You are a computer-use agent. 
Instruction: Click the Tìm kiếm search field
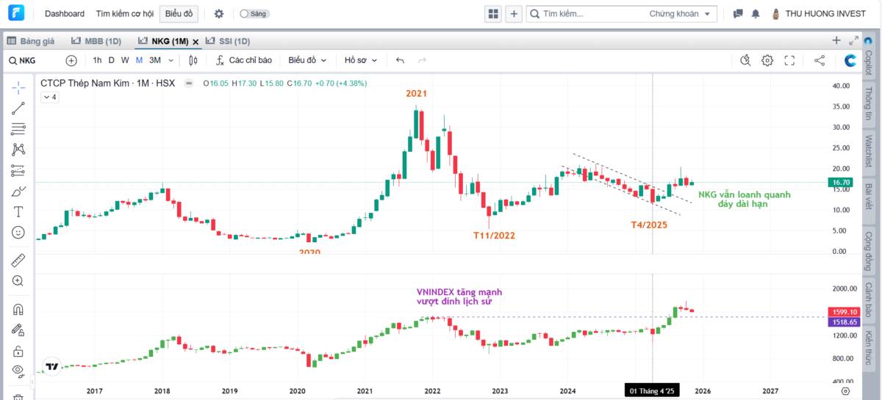tap(588, 14)
